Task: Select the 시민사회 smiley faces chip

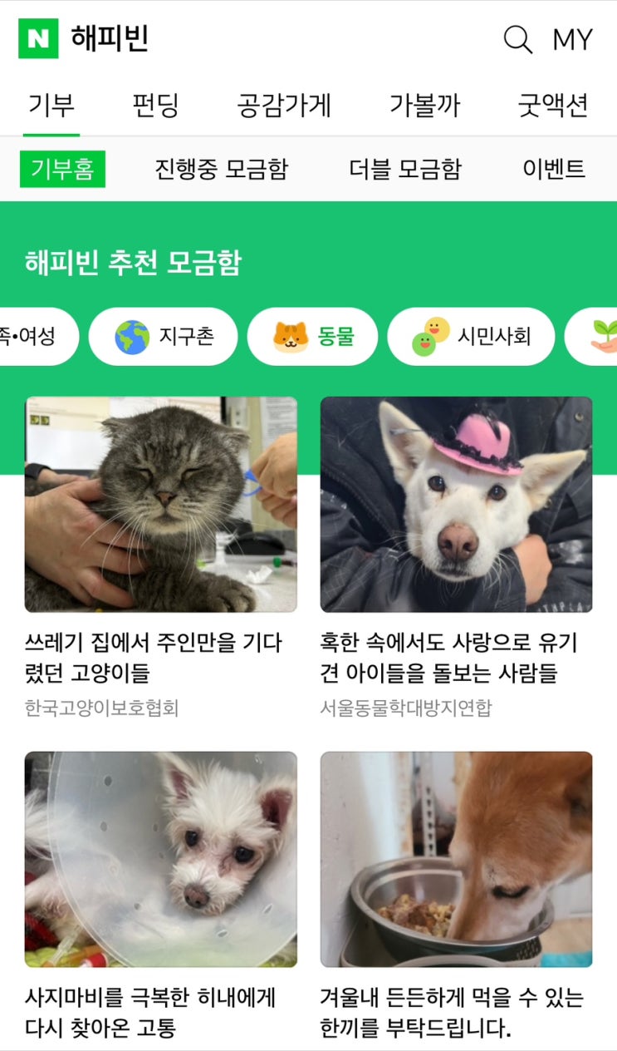Action: pyautogui.click(x=471, y=337)
